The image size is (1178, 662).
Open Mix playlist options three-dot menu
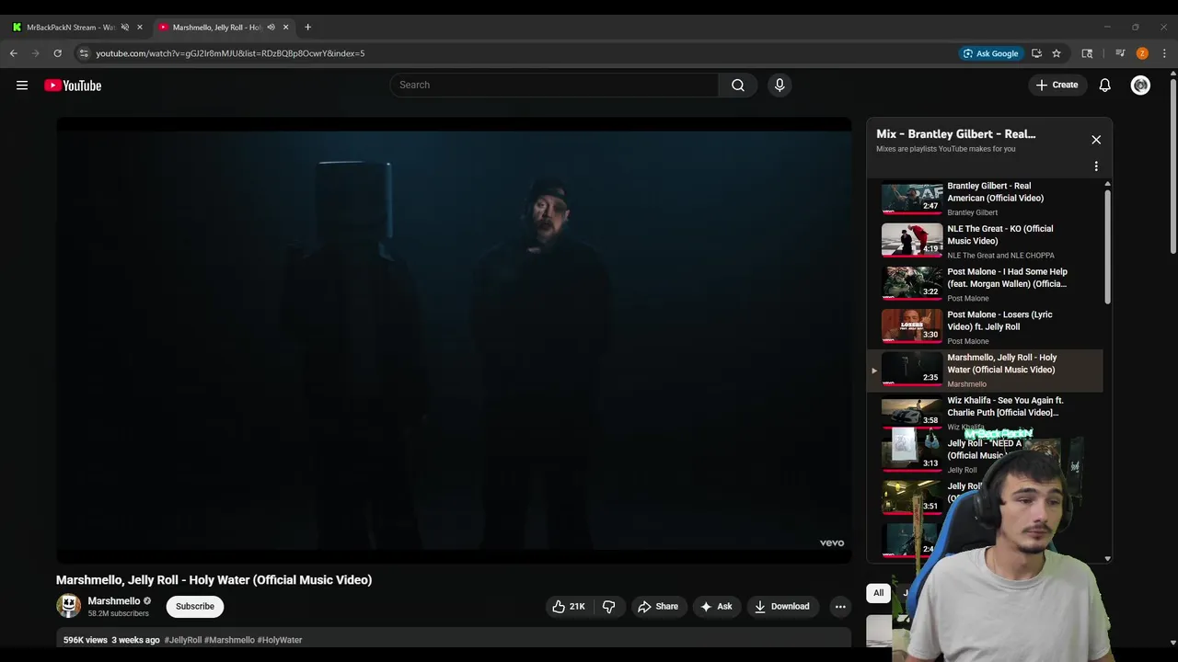[x=1096, y=166]
